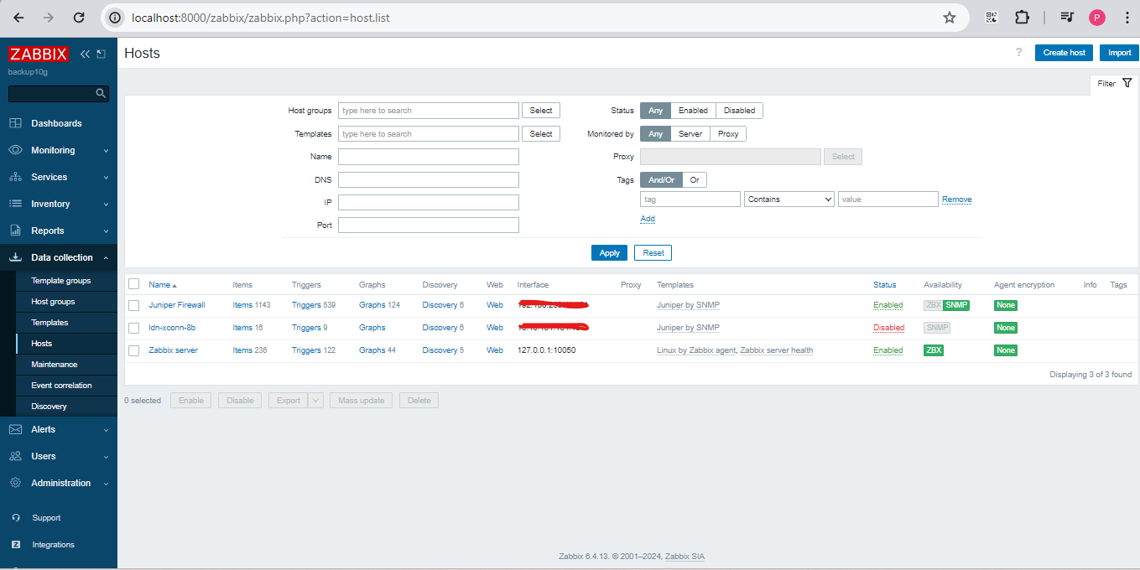
Task: Open Event correlation in sidebar
Action: 61,386
